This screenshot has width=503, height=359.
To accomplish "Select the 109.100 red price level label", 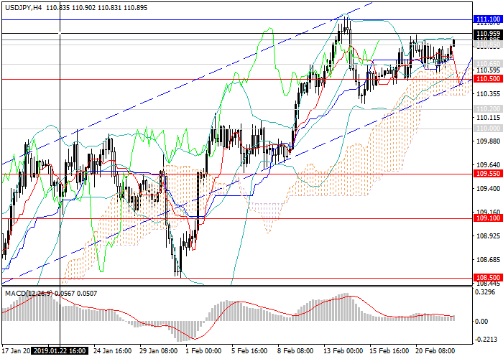I will (488, 218).
